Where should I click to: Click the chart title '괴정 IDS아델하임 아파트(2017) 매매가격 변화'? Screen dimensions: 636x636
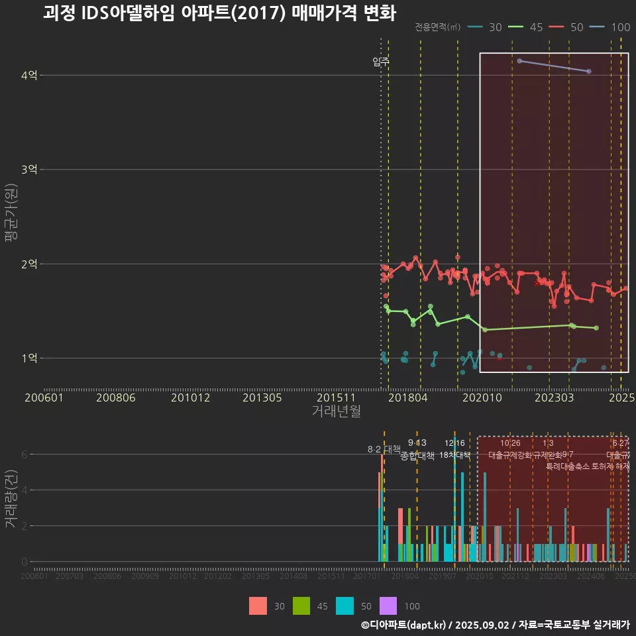(x=219, y=13)
